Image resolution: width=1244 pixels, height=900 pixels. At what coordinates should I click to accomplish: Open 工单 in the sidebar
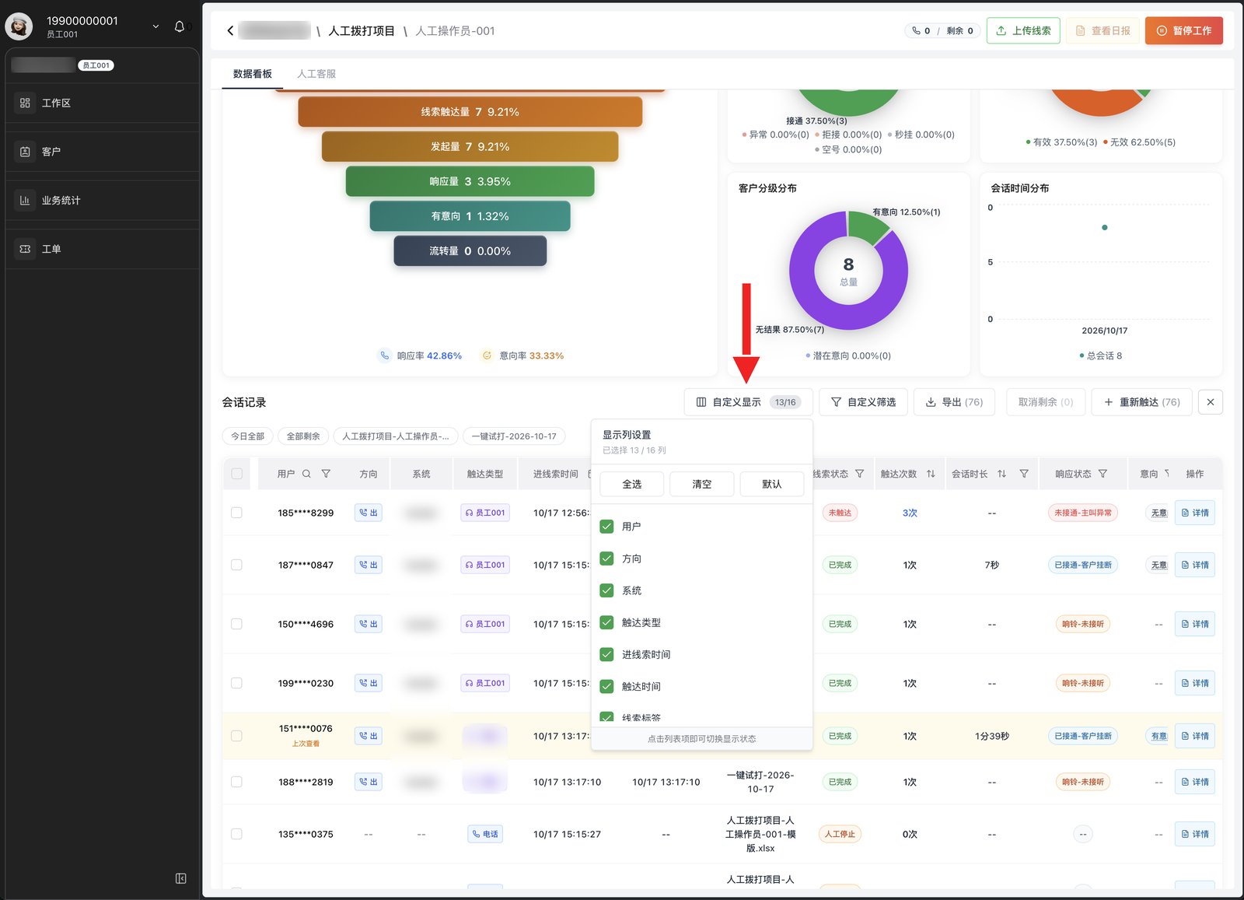coord(102,249)
